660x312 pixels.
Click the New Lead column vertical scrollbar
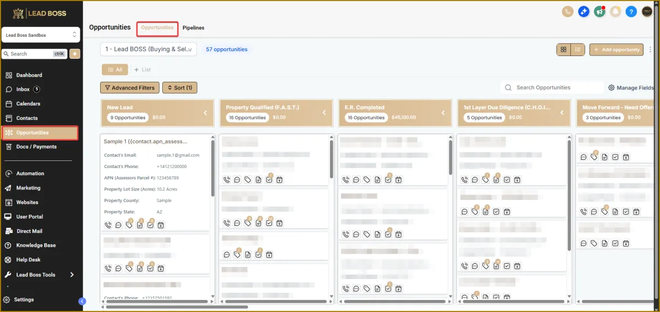pyautogui.click(x=213, y=168)
